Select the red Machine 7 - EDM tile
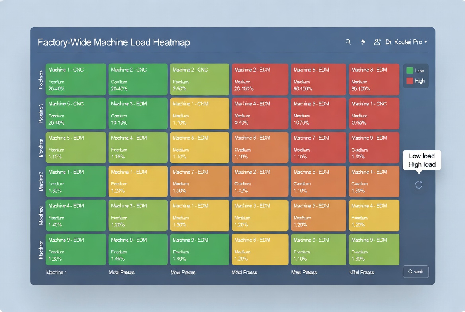Image resolution: width=465 pixels, height=312 pixels. tap(318, 148)
